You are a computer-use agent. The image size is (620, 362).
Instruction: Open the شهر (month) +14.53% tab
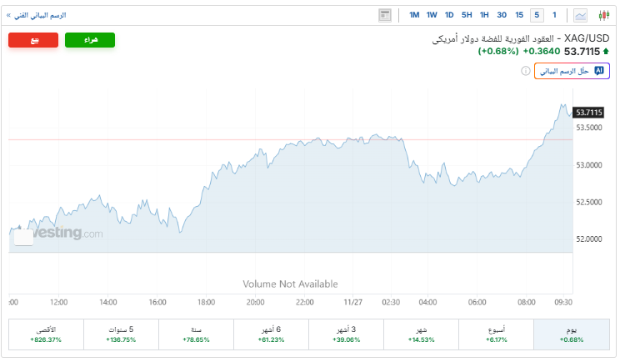tap(421, 334)
